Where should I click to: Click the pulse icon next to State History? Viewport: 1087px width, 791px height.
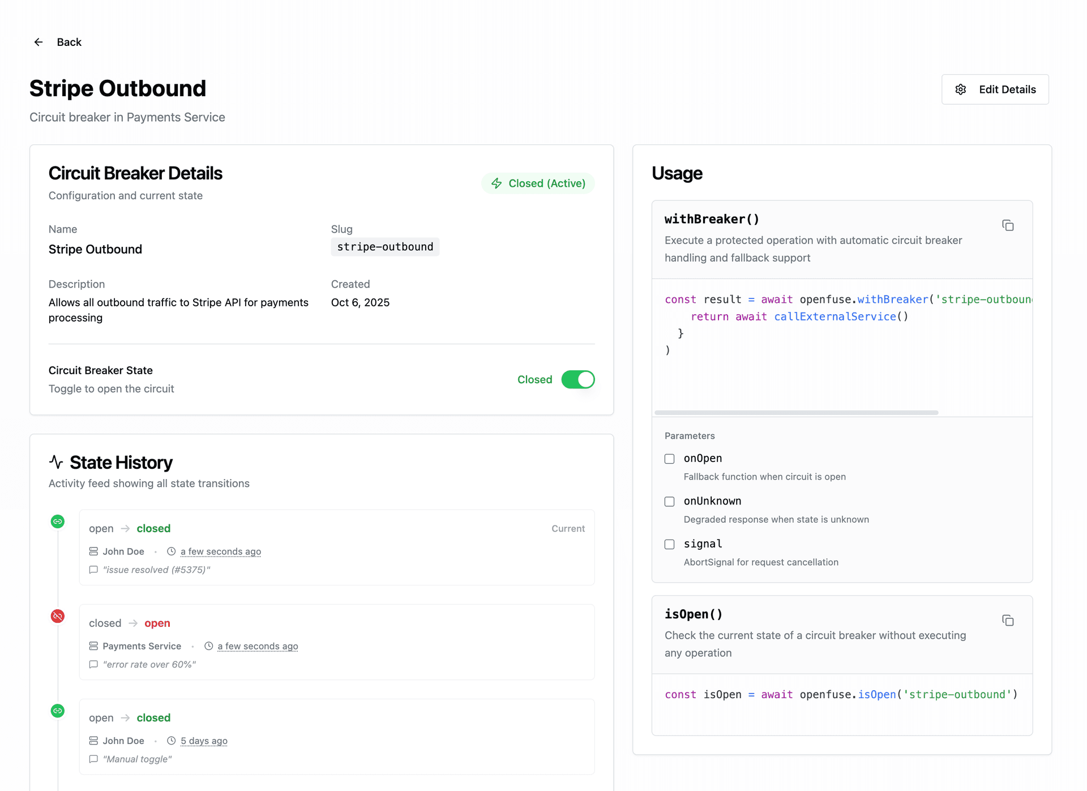pos(57,462)
